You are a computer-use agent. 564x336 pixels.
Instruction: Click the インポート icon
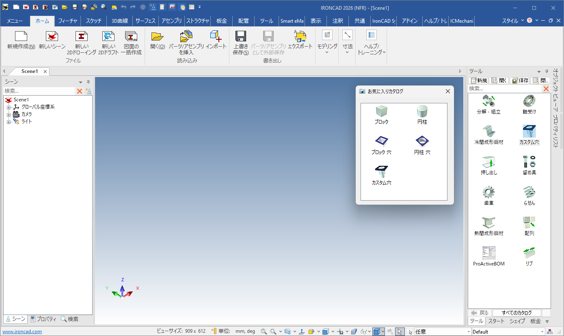[216, 36]
